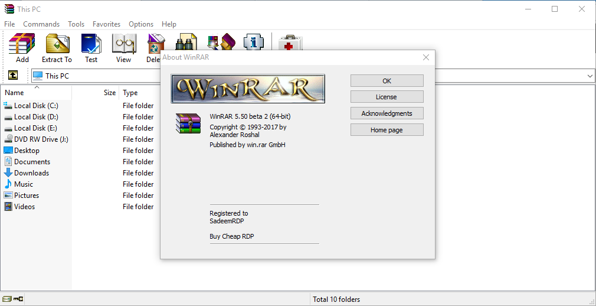Image resolution: width=596 pixels, height=306 pixels.
Task: Open the Favorites menu
Action: 106,24
